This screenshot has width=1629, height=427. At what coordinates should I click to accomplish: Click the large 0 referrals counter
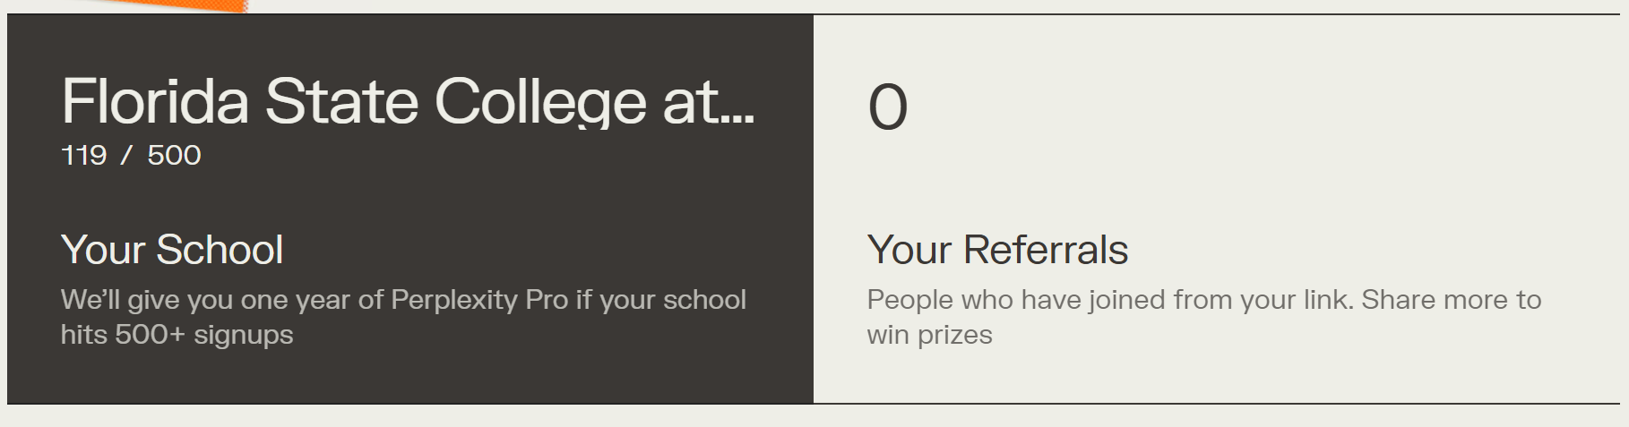point(888,107)
